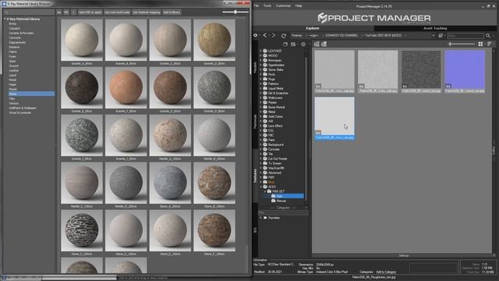Click the first building icon above the texture thumbnails
Image resolution: width=499 pixels, height=281 pixels.
coord(317,44)
